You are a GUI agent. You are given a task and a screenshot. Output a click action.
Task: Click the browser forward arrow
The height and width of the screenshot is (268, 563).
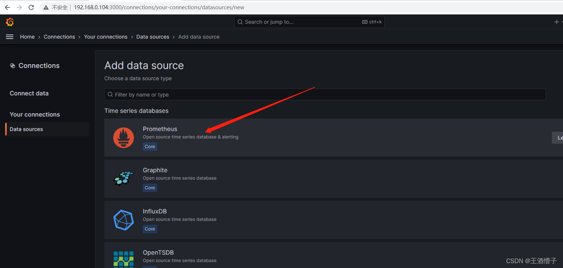(19, 7)
